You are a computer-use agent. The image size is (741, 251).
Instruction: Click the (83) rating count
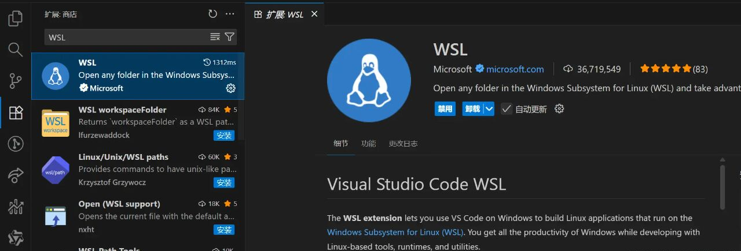(x=700, y=69)
